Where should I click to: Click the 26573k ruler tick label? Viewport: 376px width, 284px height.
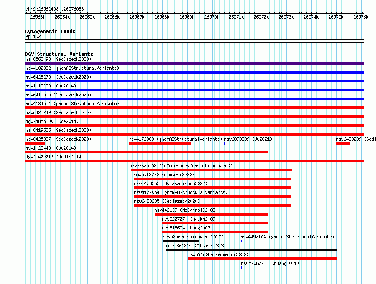coord(286,17)
